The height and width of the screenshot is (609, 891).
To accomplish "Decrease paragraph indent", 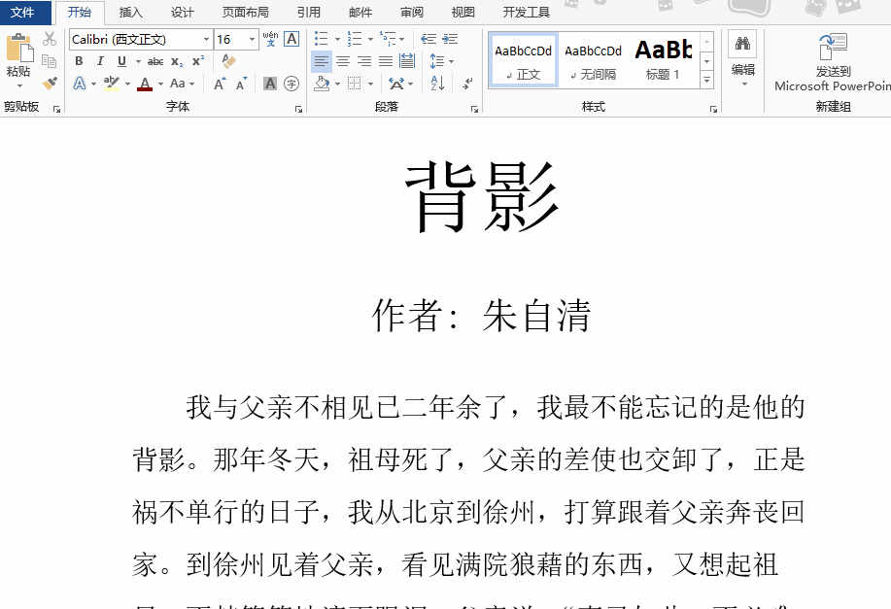I will point(428,39).
